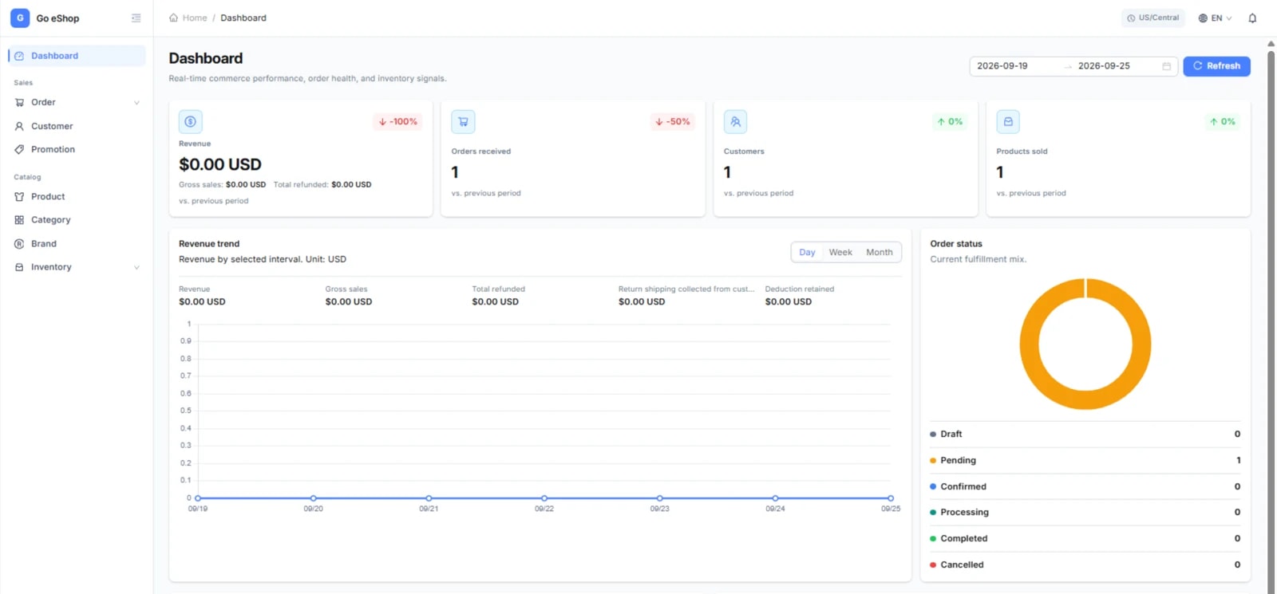This screenshot has height=594, width=1277.
Task: Open Inventory in the sidebar
Action: (x=77, y=267)
